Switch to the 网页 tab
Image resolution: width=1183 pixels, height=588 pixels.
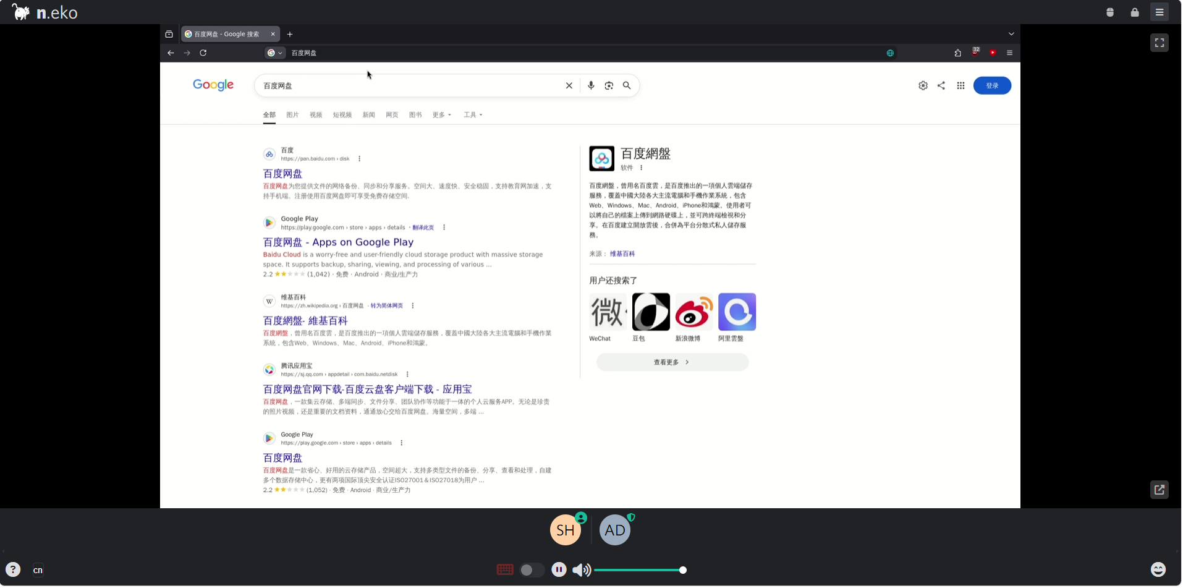(x=392, y=115)
